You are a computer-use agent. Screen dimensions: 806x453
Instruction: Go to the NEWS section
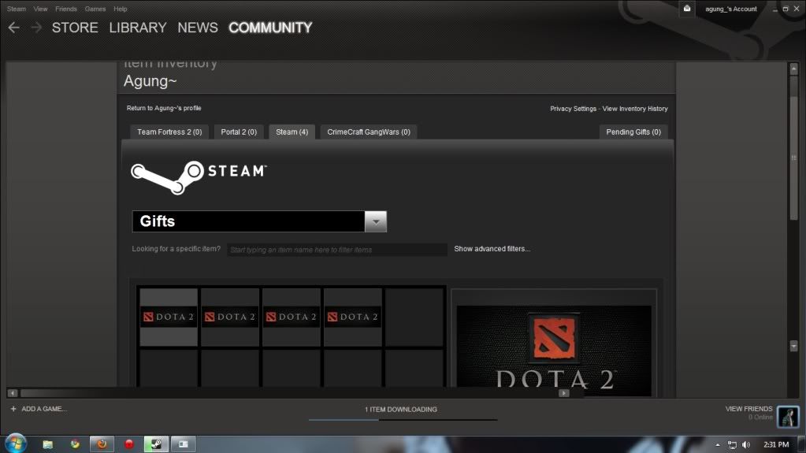(198, 28)
